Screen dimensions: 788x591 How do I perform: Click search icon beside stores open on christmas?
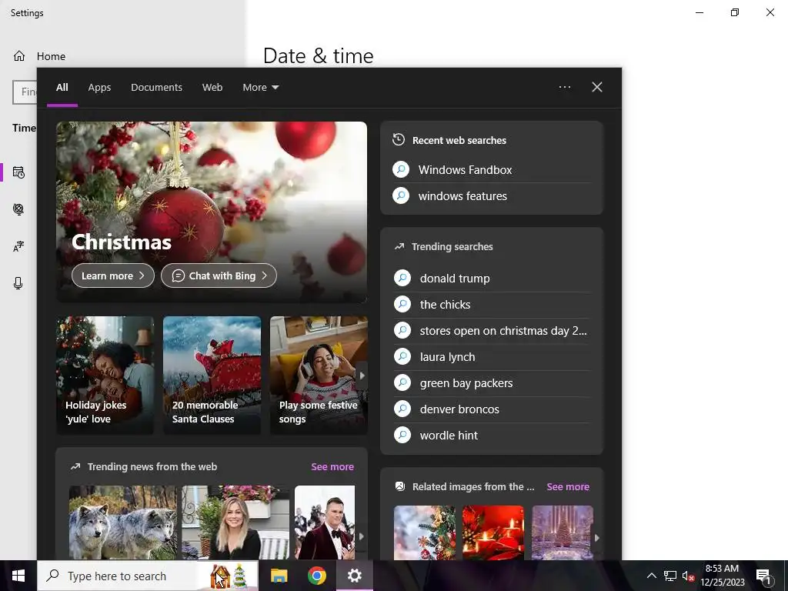[x=402, y=330]
